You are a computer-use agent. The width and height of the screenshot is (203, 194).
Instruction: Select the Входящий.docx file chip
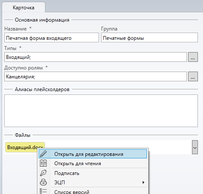[25, 147]
